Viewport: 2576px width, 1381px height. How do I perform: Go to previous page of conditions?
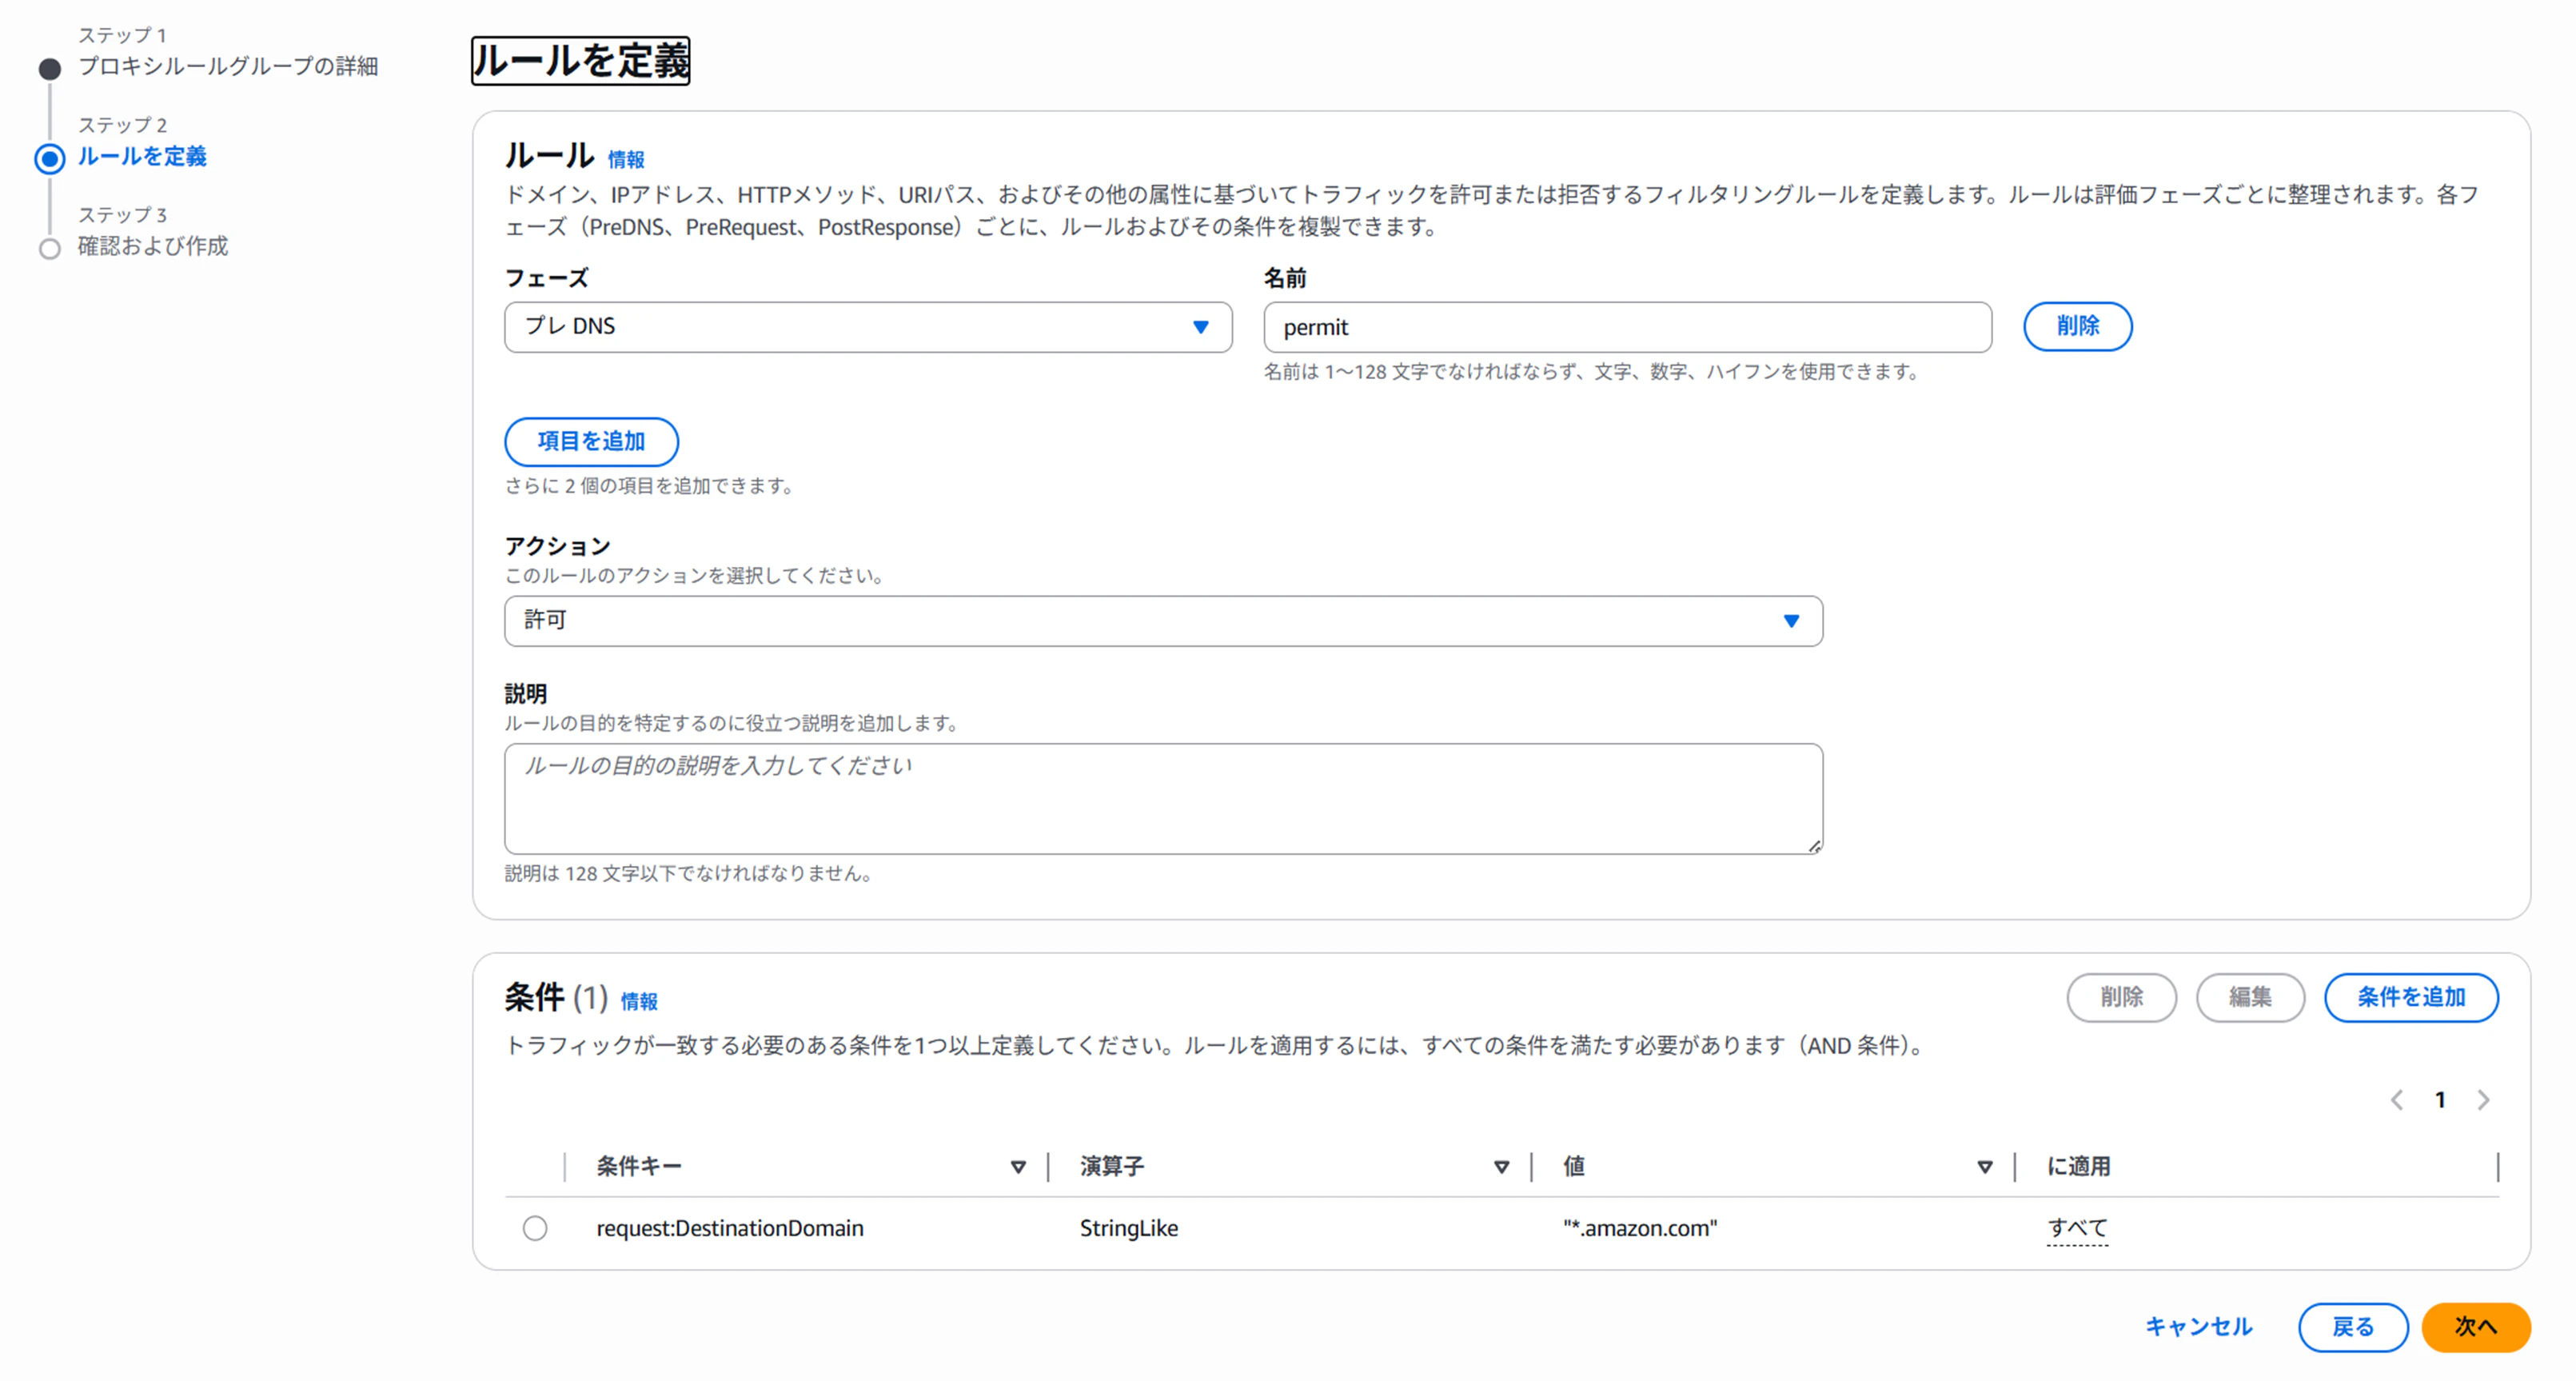[x=2397, y=1100]
